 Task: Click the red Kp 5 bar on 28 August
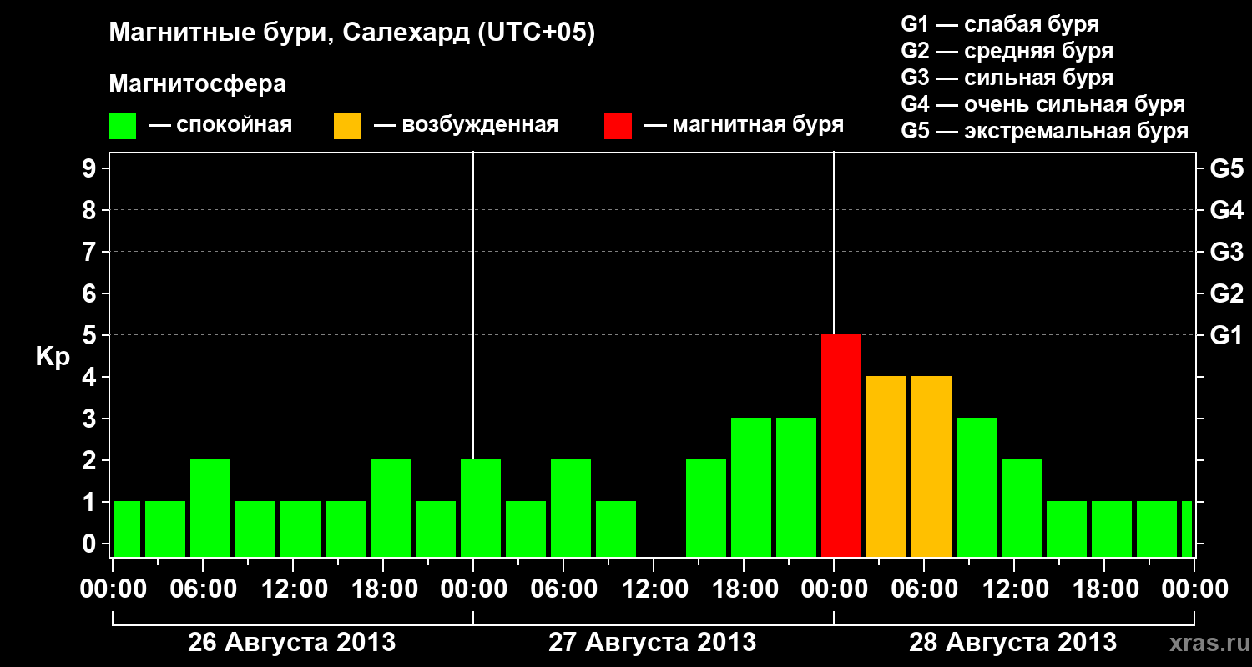(841, 445)
